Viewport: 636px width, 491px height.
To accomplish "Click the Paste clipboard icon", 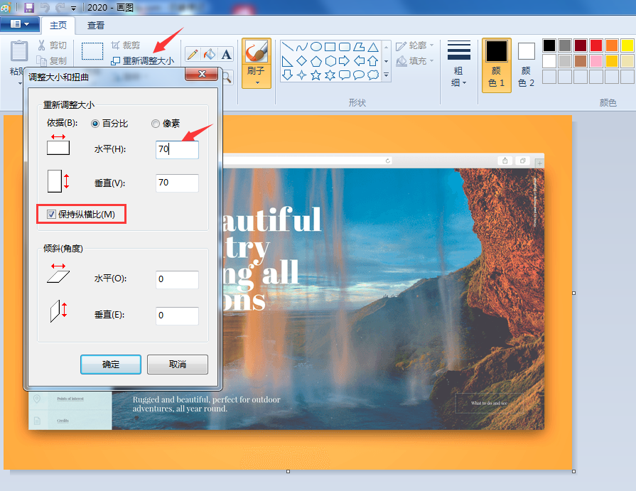I will pos(18,51).
